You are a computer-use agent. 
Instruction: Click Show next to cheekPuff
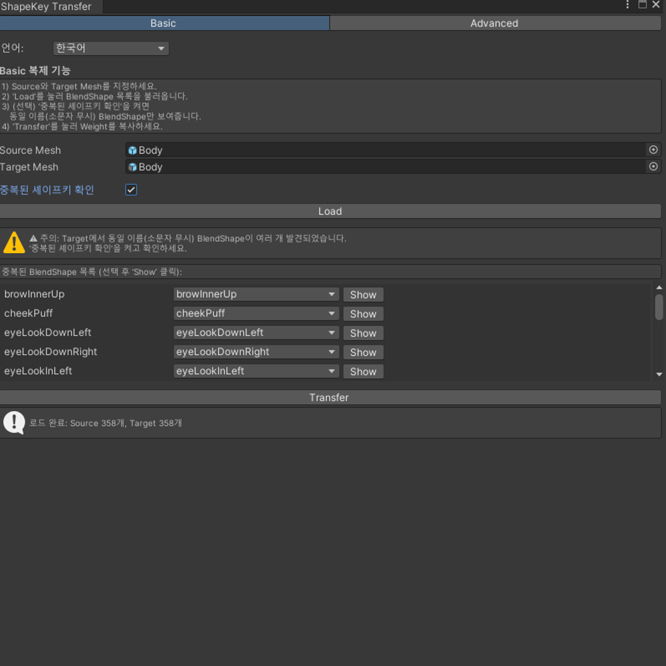pos(363,313)
